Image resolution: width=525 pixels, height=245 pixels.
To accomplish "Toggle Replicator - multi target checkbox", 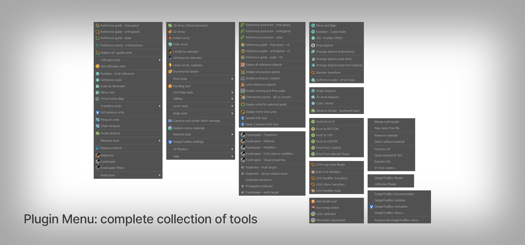I will tap(243, 167).
